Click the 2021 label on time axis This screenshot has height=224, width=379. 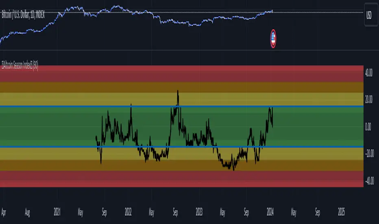pyautogui.click(x=57, y=212)
